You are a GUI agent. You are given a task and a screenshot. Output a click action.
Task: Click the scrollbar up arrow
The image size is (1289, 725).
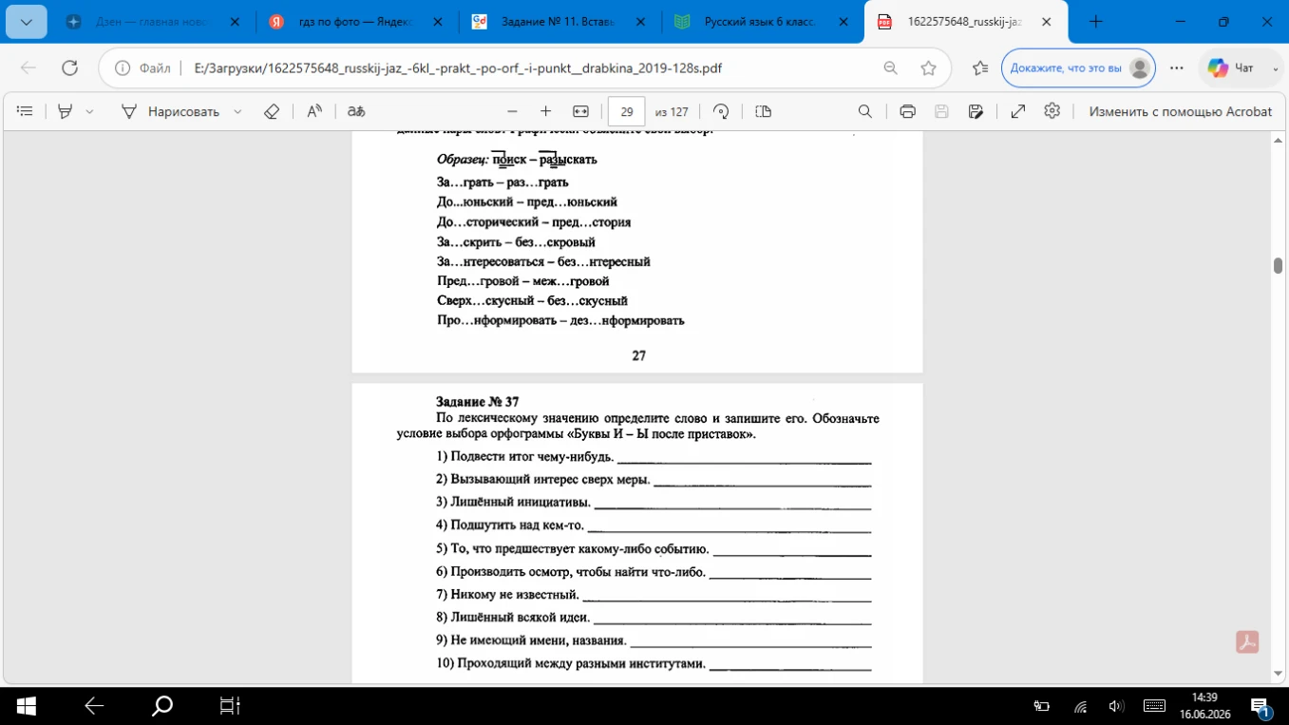(x=1278, y=141)
